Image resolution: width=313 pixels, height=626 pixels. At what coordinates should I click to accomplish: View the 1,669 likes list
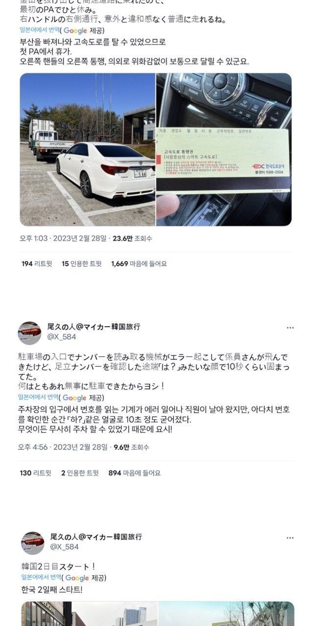tap(139, 264)
